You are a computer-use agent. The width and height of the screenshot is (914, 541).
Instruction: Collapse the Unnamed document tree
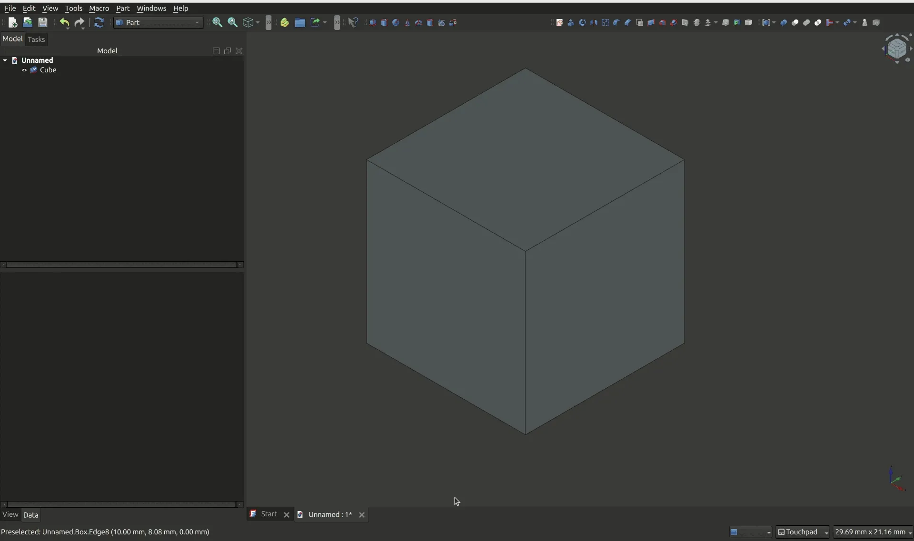coord(5,60)
